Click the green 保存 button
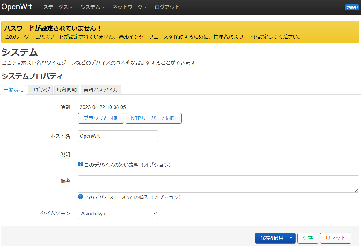 308,238
